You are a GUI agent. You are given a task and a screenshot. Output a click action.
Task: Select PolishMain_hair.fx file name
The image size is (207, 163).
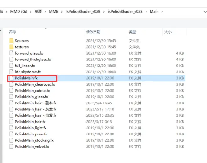pos(30,122)
